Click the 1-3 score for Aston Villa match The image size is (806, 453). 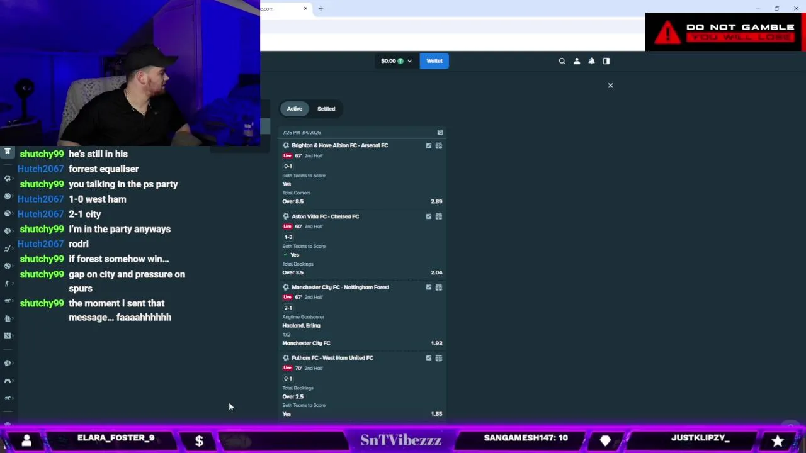click(x=288, y=237)
